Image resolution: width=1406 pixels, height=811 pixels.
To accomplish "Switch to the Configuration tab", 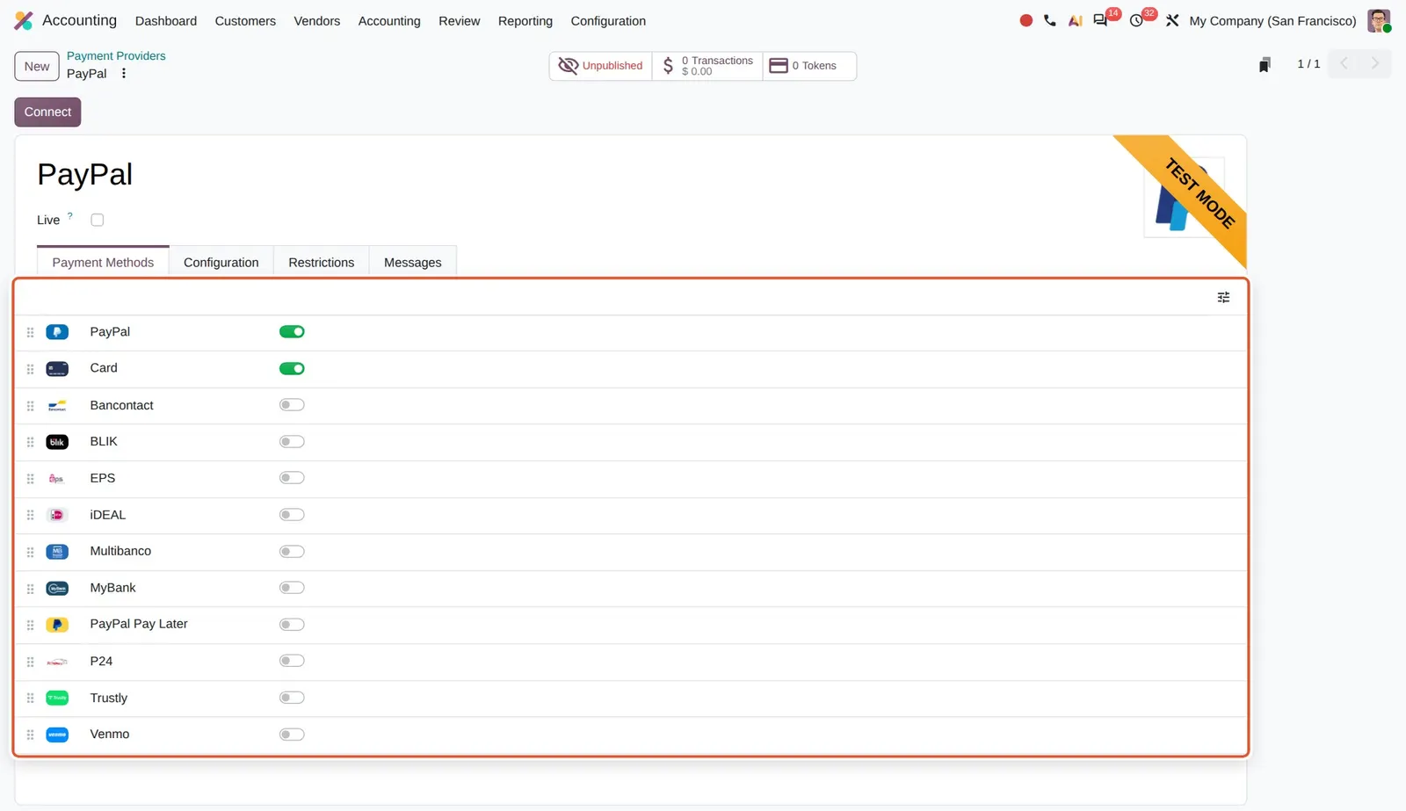I will pyautogui.click(x=221, y=262).
